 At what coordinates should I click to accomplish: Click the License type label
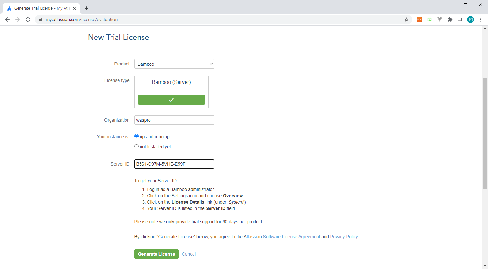[117, 80]
